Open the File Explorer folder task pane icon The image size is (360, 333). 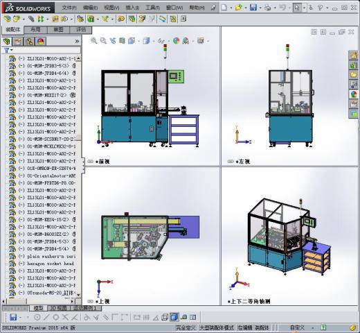pyautogui.click(x=353, y=75)
